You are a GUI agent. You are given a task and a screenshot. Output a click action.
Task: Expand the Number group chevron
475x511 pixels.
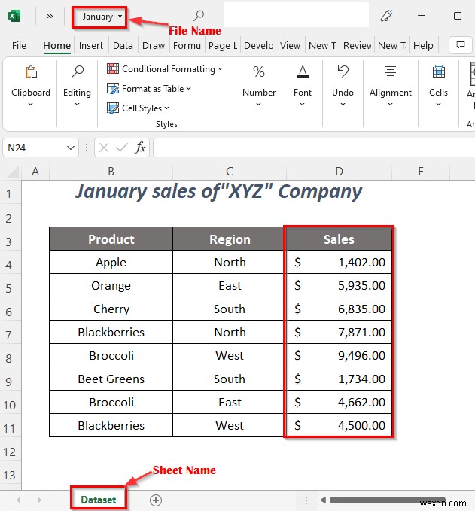click(258, 105)
